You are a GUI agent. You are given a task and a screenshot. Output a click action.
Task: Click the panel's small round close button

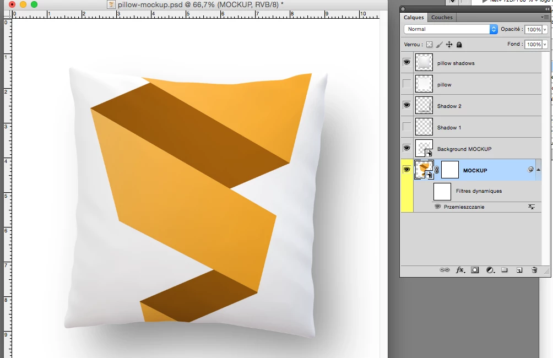tap(403, 9)
